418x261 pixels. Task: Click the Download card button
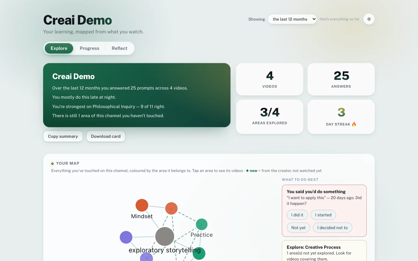click(106, 136)
